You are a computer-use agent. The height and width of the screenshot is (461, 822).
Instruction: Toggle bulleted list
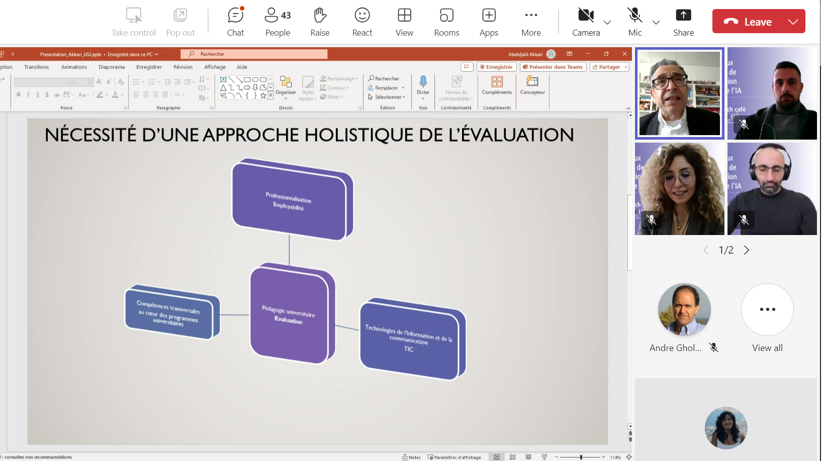click(136, 82)
